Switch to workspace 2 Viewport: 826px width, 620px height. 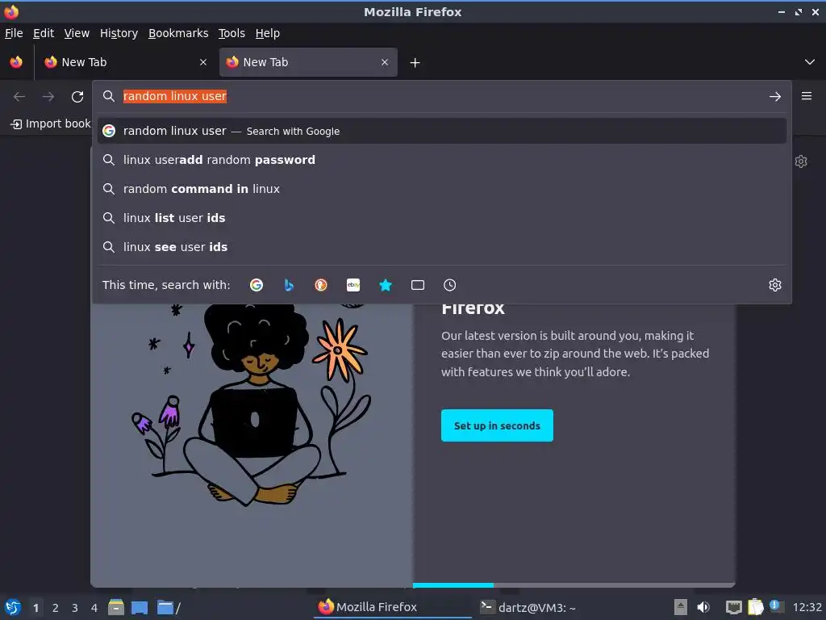click(x=56, y=608)
